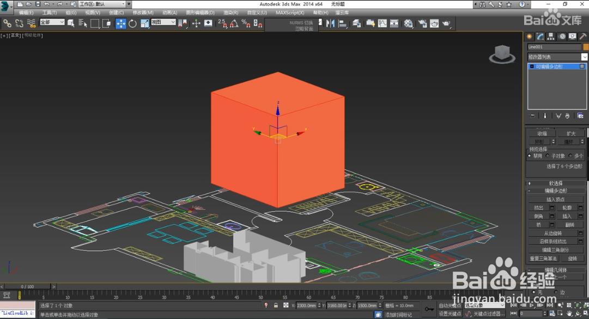Select the 多个 preview radio button
The image size is (589, 319).
[x=570, y=156]
